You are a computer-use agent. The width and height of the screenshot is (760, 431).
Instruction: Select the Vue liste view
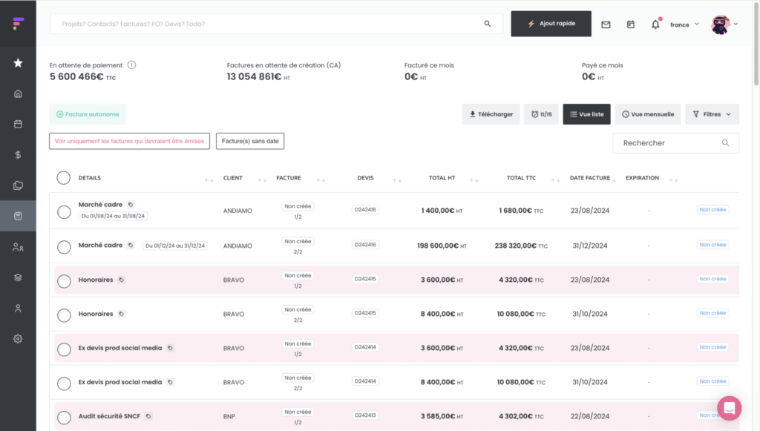(x=586, y=114)
